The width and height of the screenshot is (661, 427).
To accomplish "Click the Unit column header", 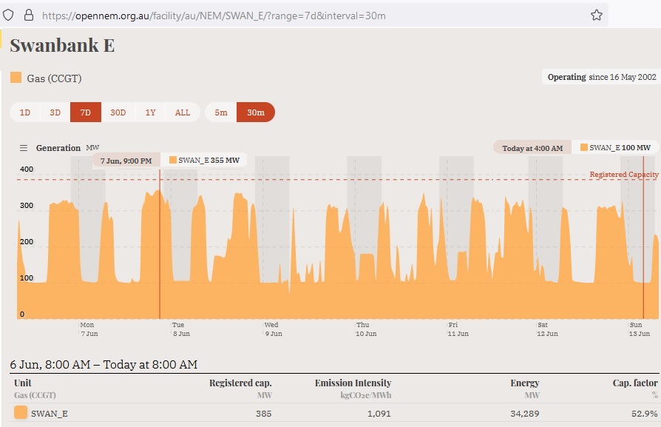I will 23,383.
